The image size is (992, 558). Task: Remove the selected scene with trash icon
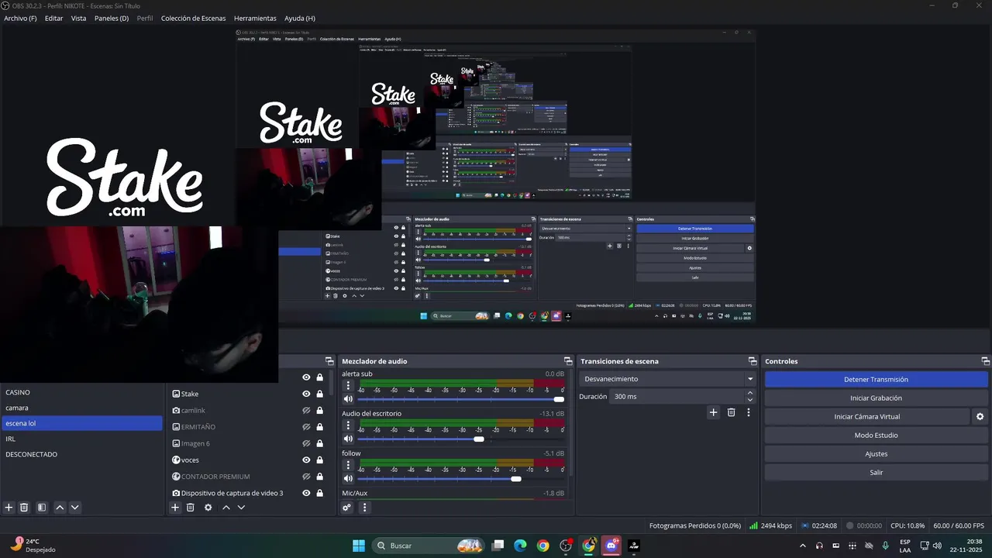click(x=24, y=508)
